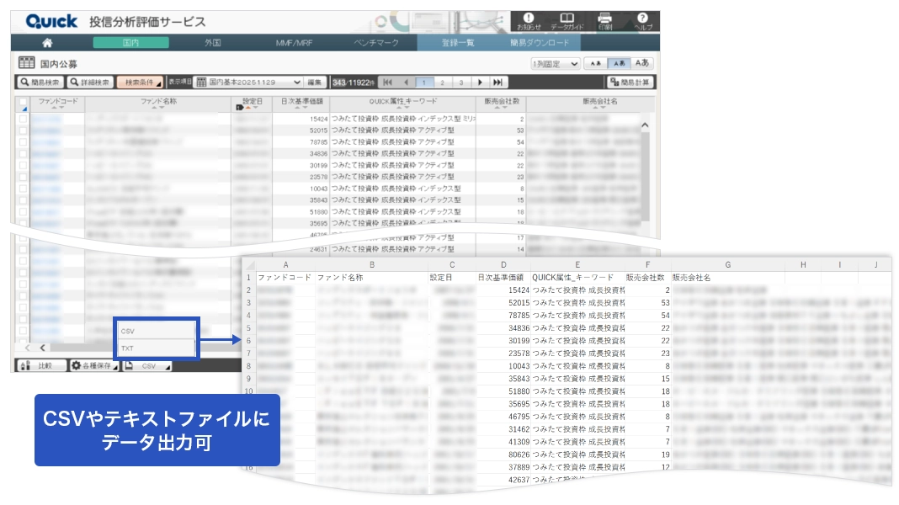Click the 詳細検索 magnifier button
The width and height of the screenshot is (899, 505).
[x=89, y=82]
